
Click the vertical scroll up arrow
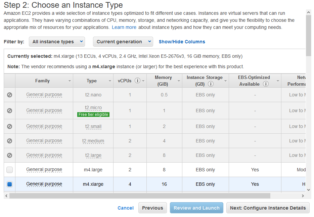(x=308, y=12)
